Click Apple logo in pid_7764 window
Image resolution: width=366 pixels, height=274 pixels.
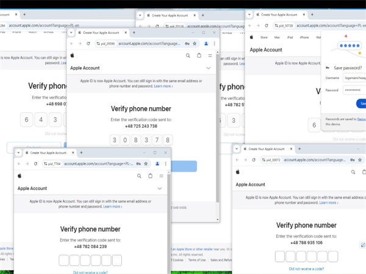[x=20, y=176]
